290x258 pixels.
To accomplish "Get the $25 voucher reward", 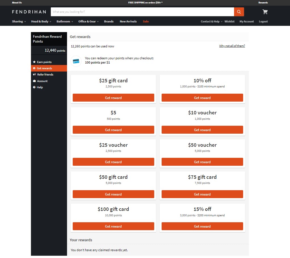I will click(x=113, y=162).
